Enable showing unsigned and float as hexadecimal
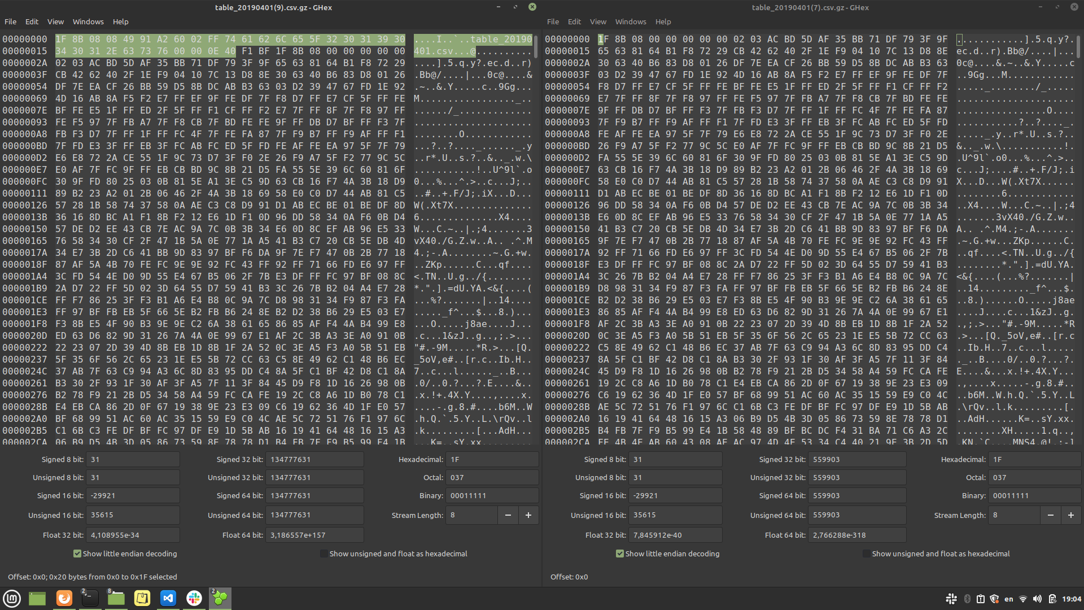This screenshot has height=610, width=1084. [324, 554]
